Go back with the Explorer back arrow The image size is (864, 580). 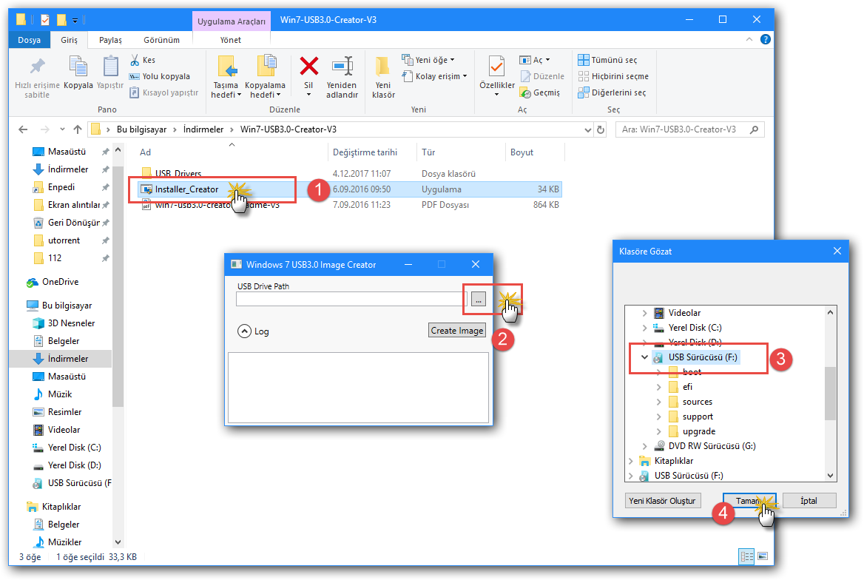pyautogui.click(x=23, y=129)
